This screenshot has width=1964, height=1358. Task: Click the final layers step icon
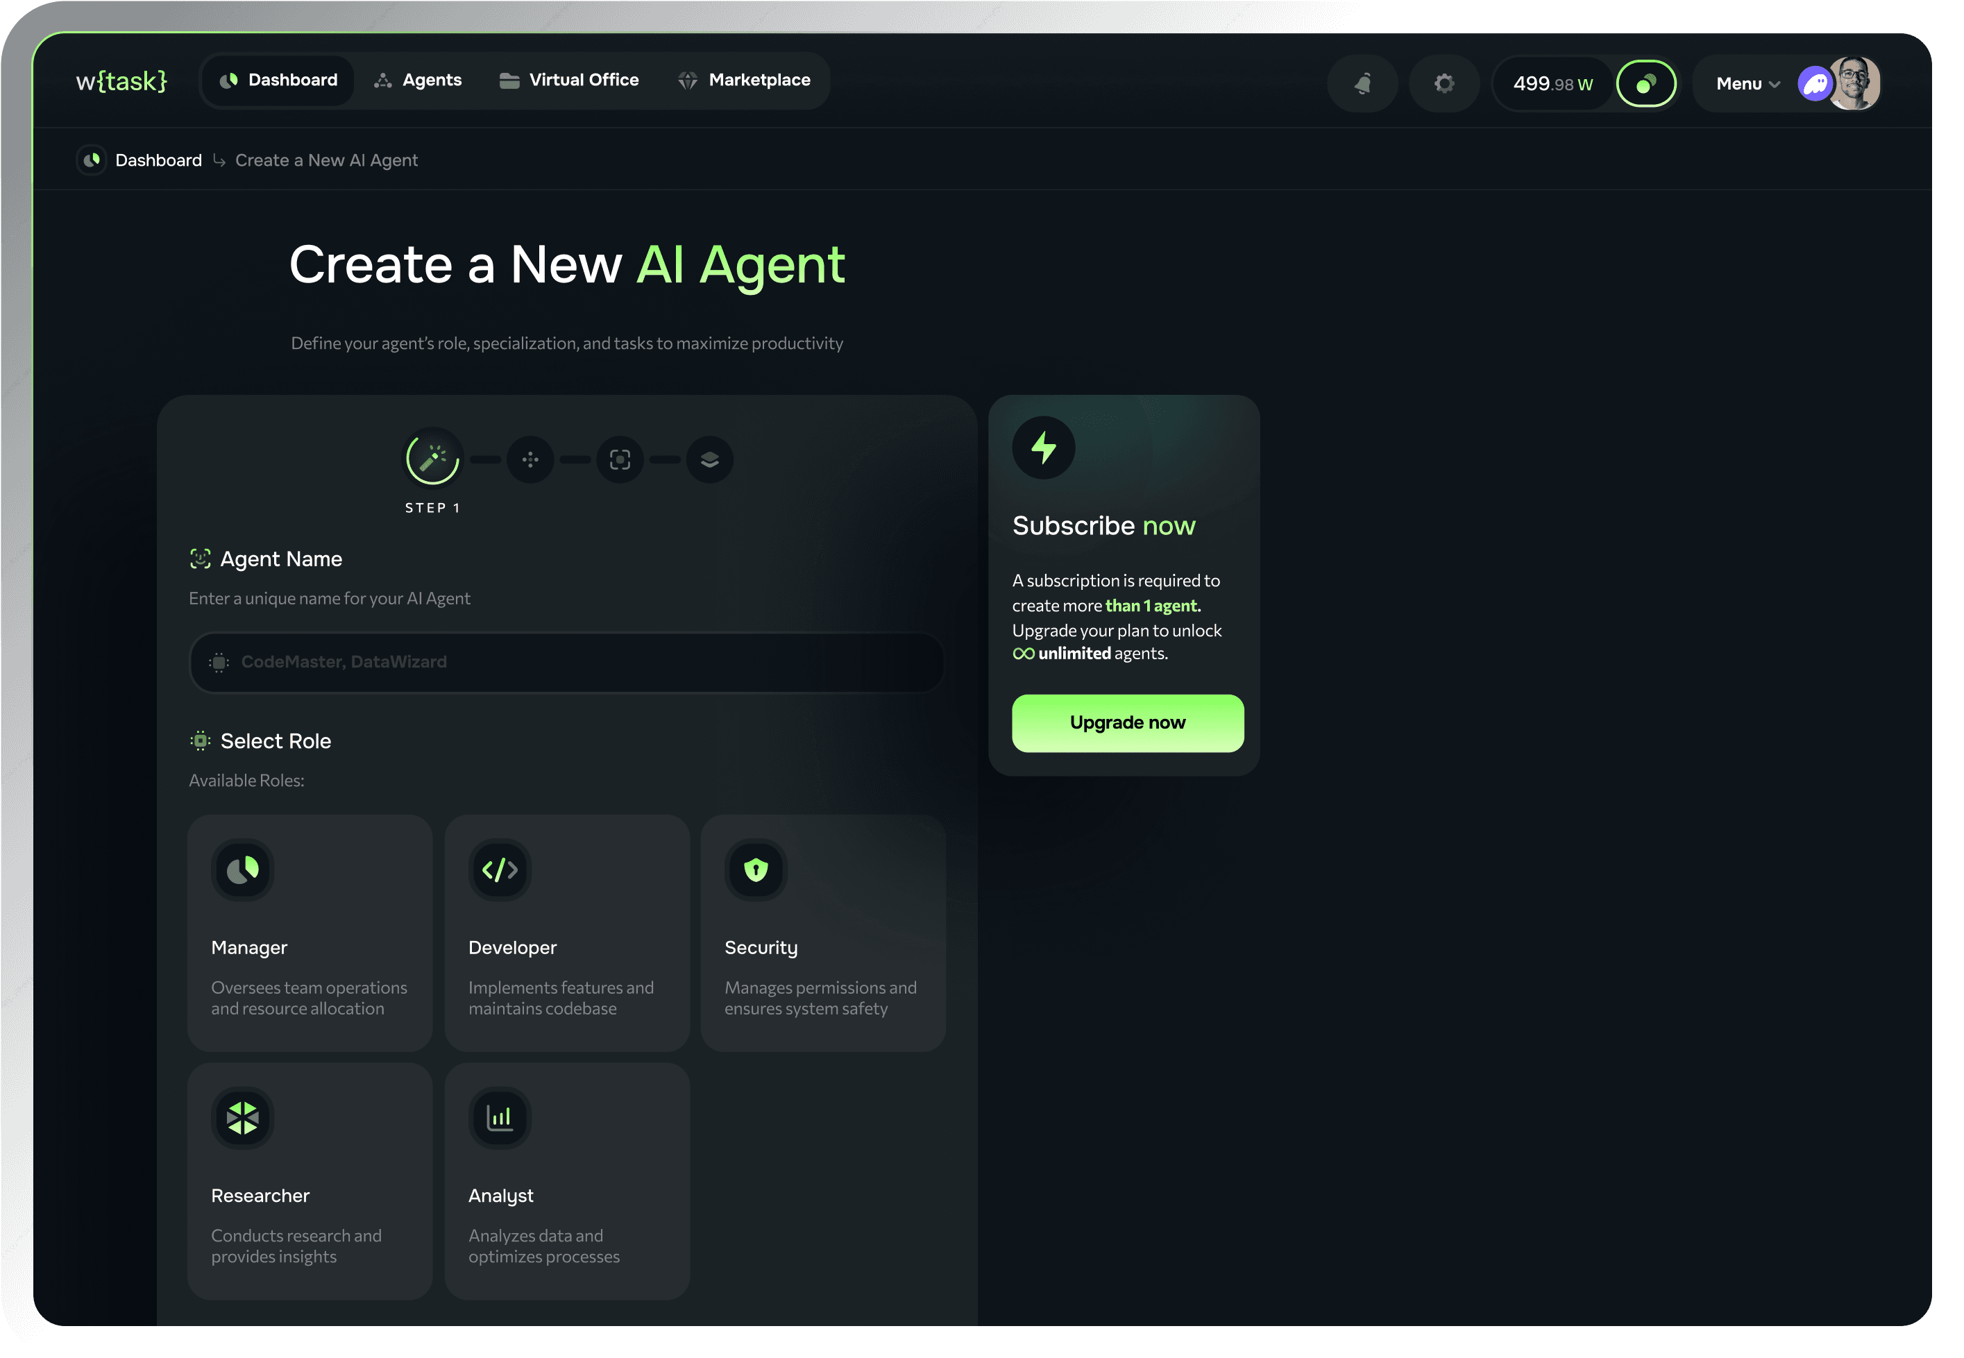(710, 459)
